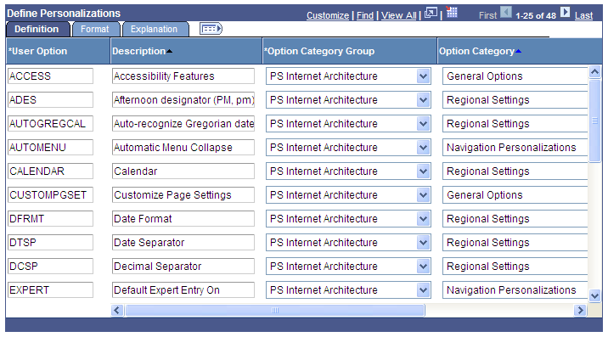Click the Find link
The width and height of the screenshot is (608, 337).
point(365,15)
